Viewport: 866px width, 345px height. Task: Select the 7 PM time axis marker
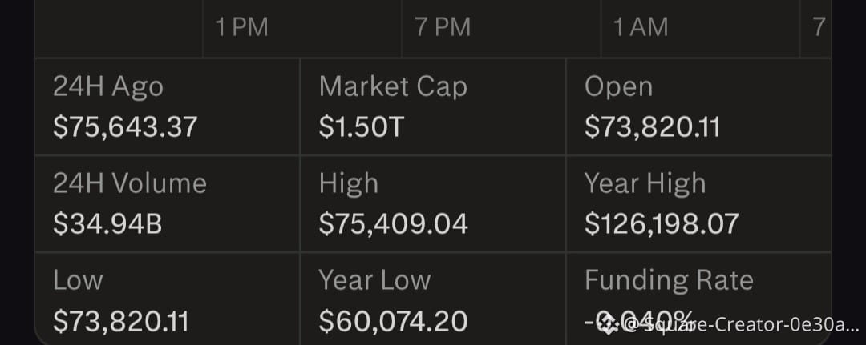coord(443,28)
